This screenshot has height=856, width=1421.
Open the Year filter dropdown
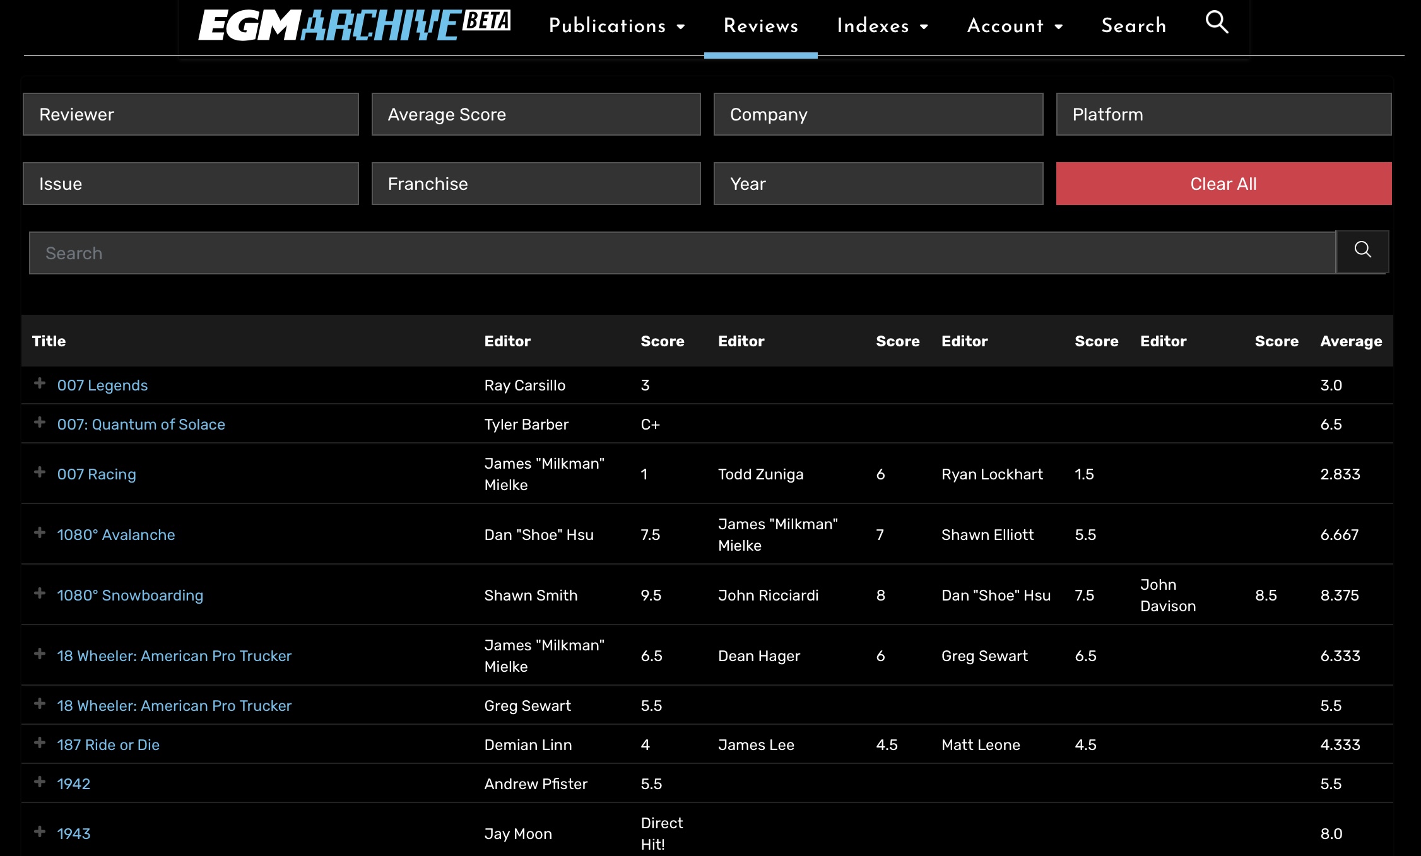click(x=878, y=184)
